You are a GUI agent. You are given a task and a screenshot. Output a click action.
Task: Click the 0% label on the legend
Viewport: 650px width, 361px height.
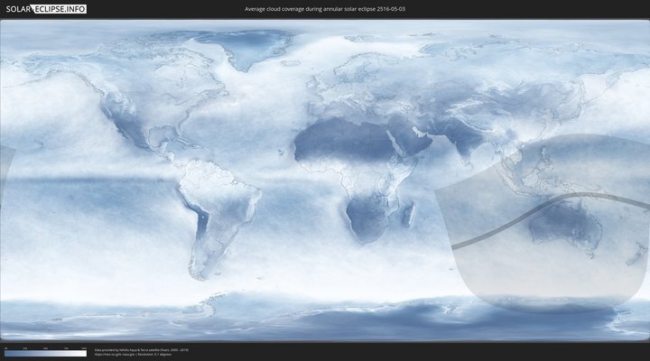5,348
